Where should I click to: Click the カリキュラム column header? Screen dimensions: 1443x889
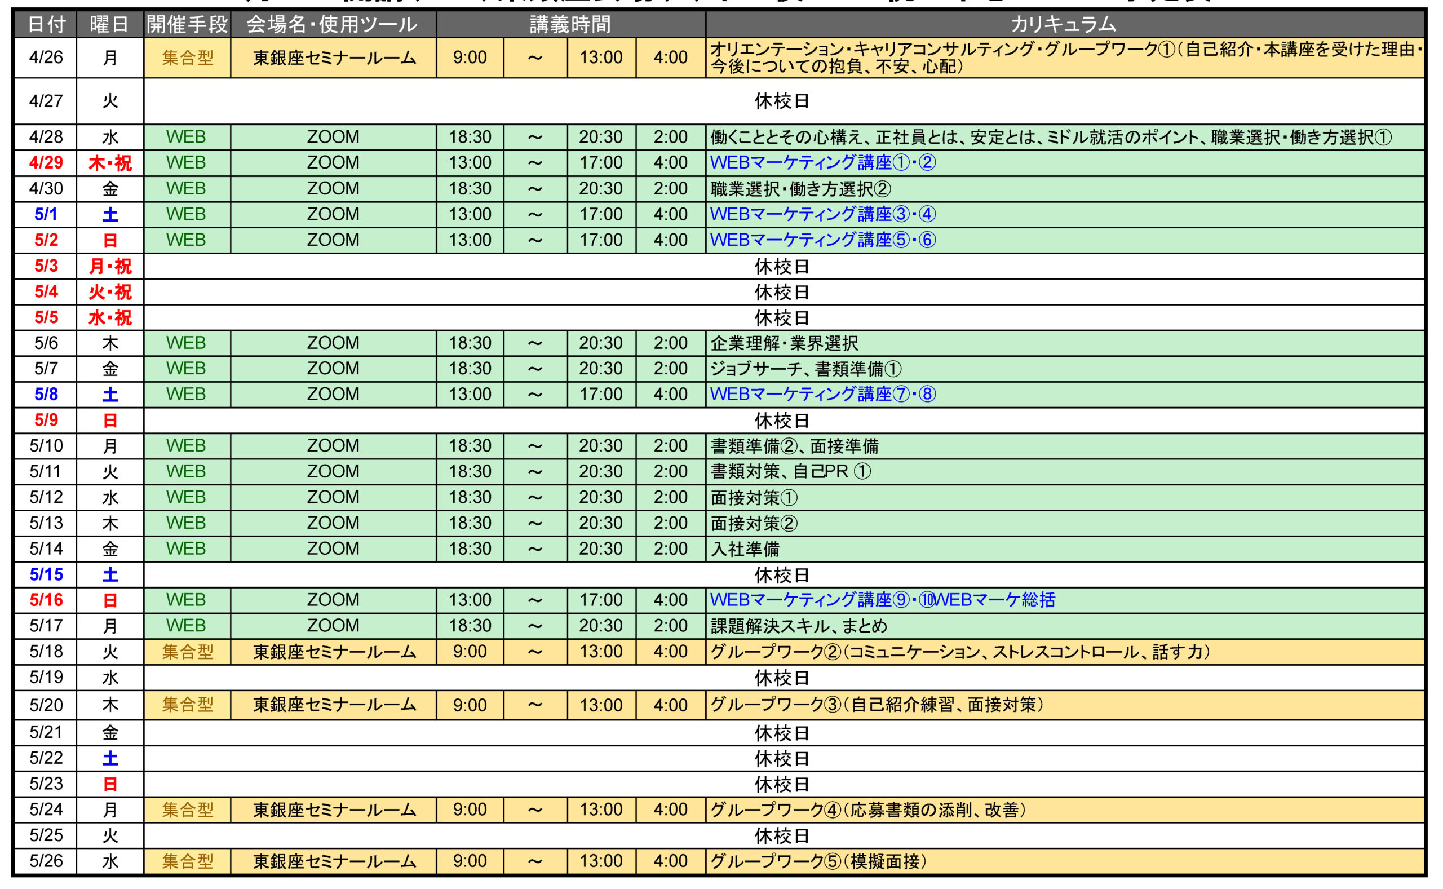(1064, 24)
